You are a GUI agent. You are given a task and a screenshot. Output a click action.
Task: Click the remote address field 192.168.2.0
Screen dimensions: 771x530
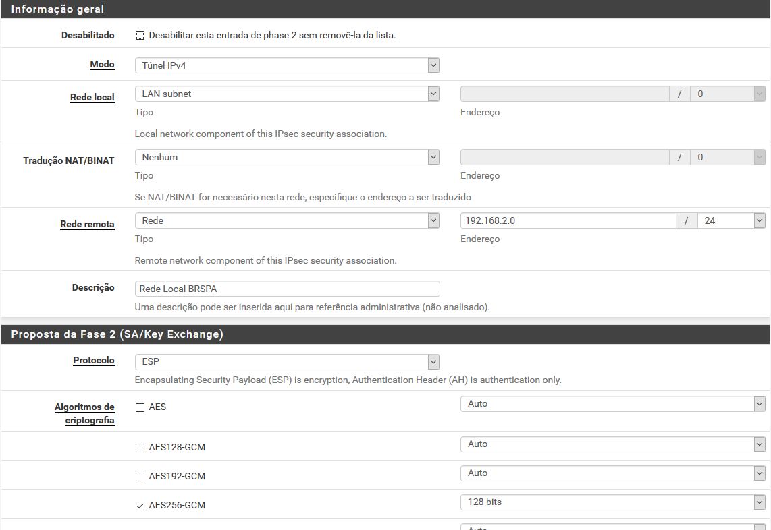point(567,221)
